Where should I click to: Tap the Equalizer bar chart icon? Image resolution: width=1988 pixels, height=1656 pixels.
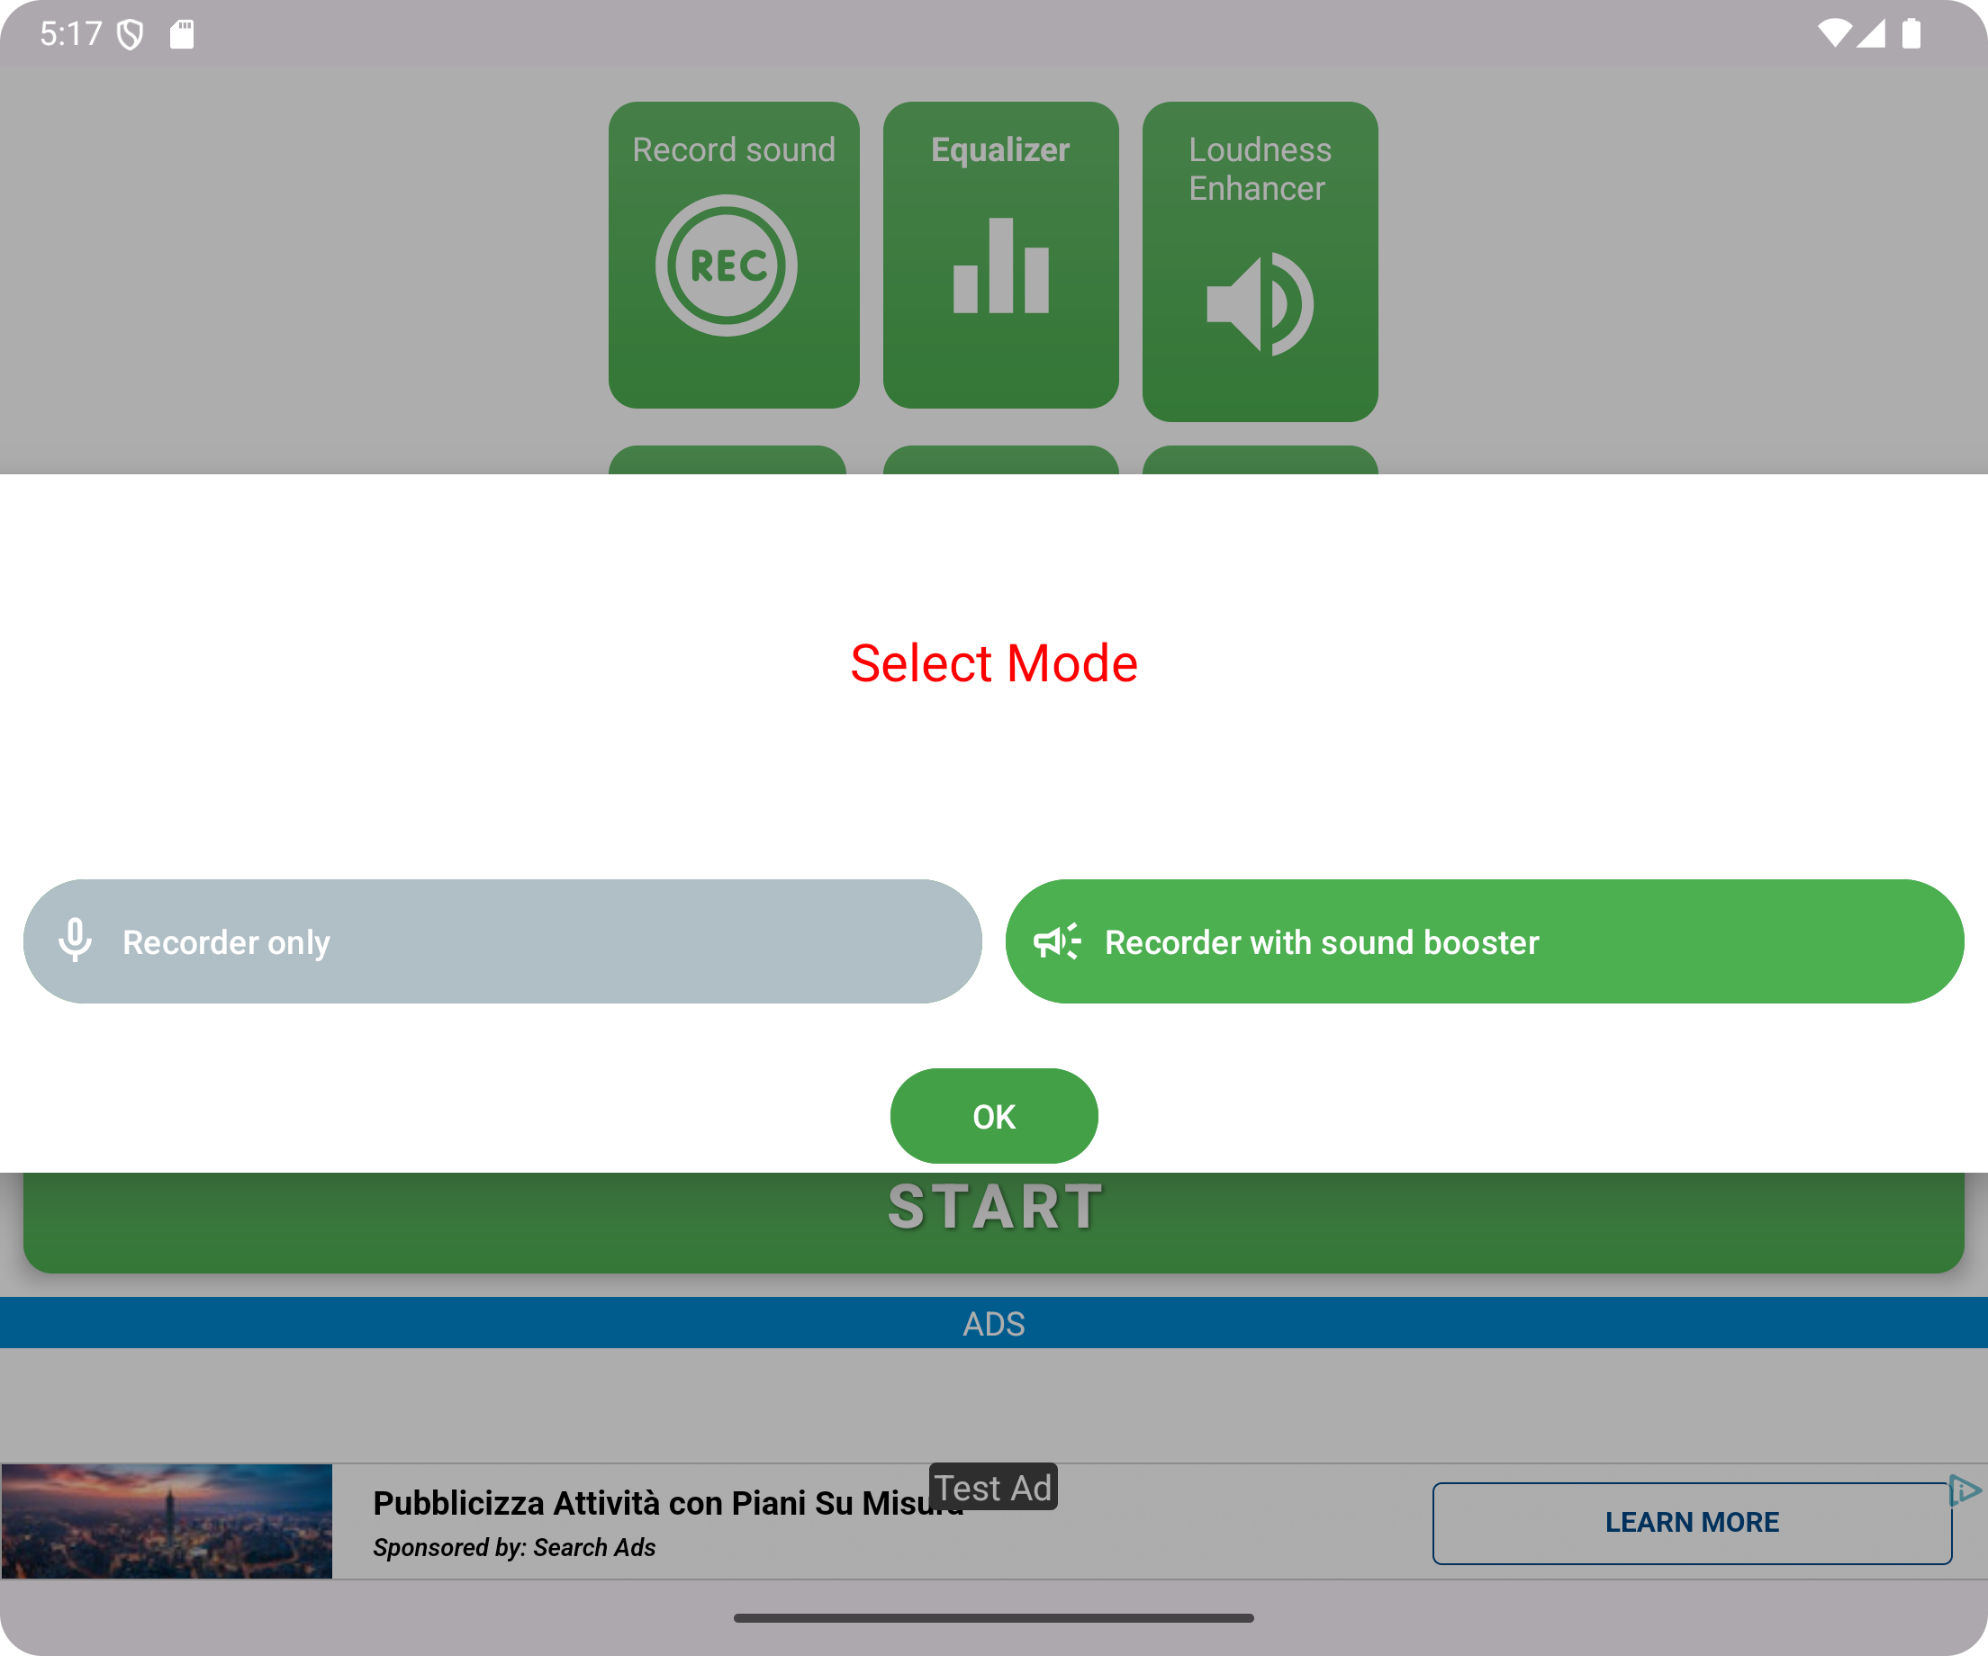pyautogui.click(x=1000, y=265)
